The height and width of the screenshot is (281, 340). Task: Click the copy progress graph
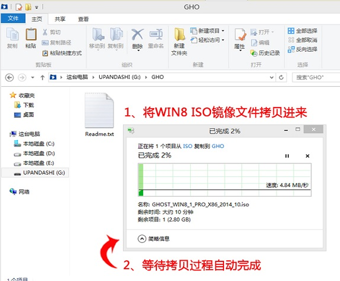[x=225, y=180]
